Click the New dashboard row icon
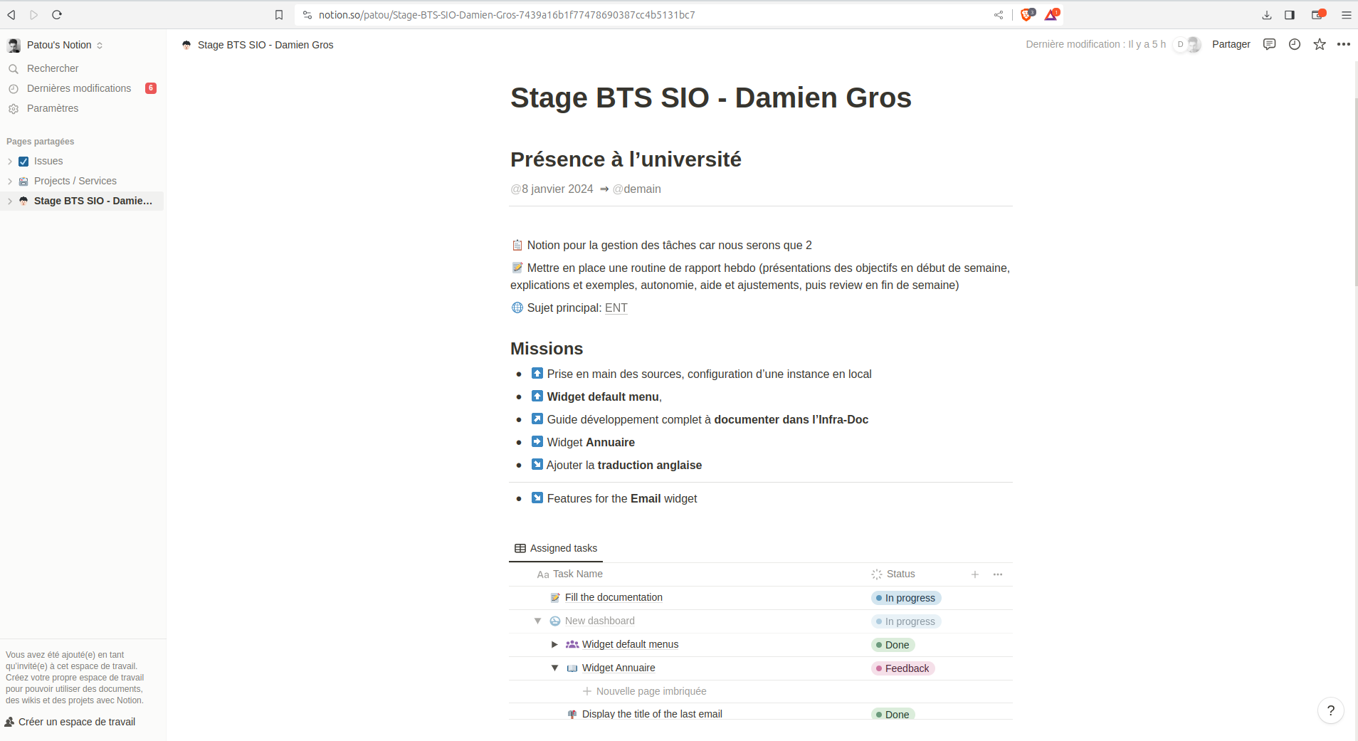 click(x=555, y=621)
